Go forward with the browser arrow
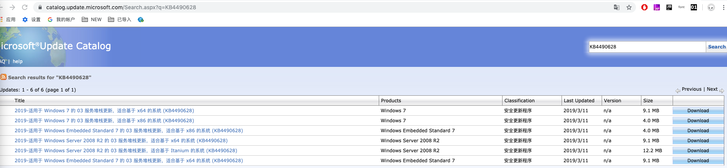 point(12,7)
